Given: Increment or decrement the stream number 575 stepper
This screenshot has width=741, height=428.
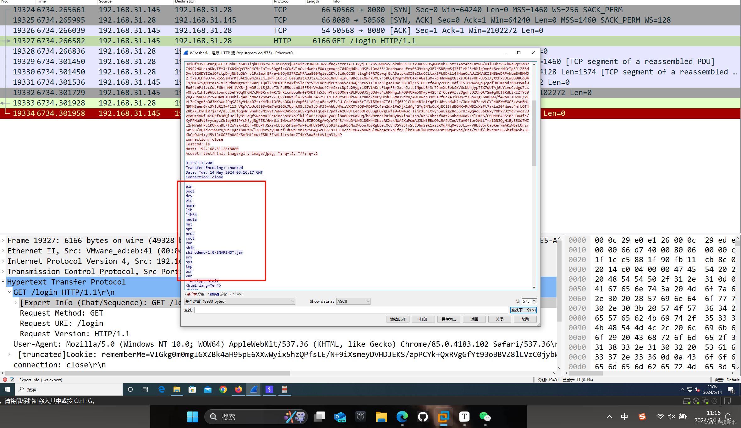Looking at the screenshot, I should pos(534,301).
